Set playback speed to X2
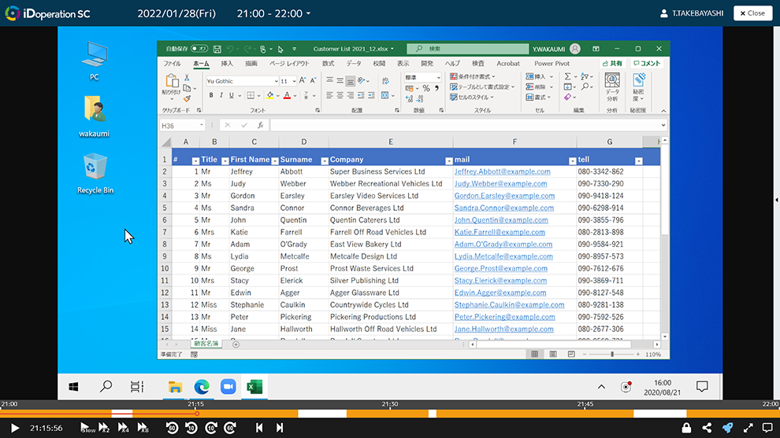Screen dimensions: 780x438 [104, 428]
